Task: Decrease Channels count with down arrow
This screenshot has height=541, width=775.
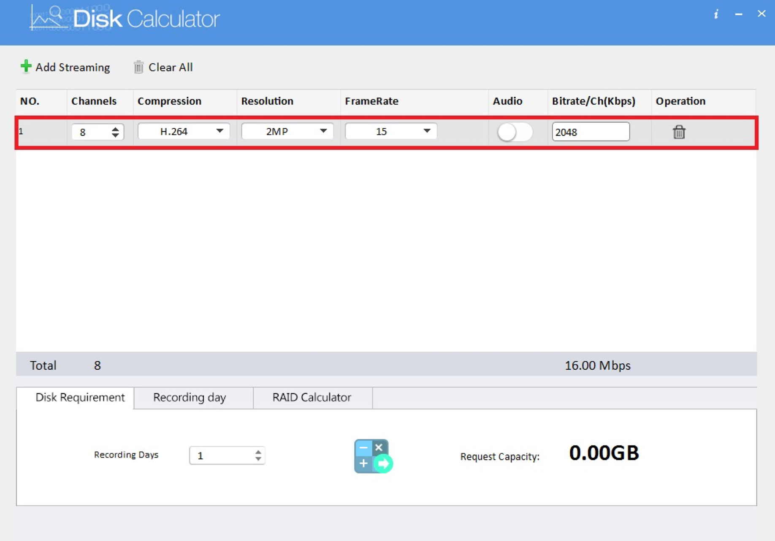Action: coord(115,135)
